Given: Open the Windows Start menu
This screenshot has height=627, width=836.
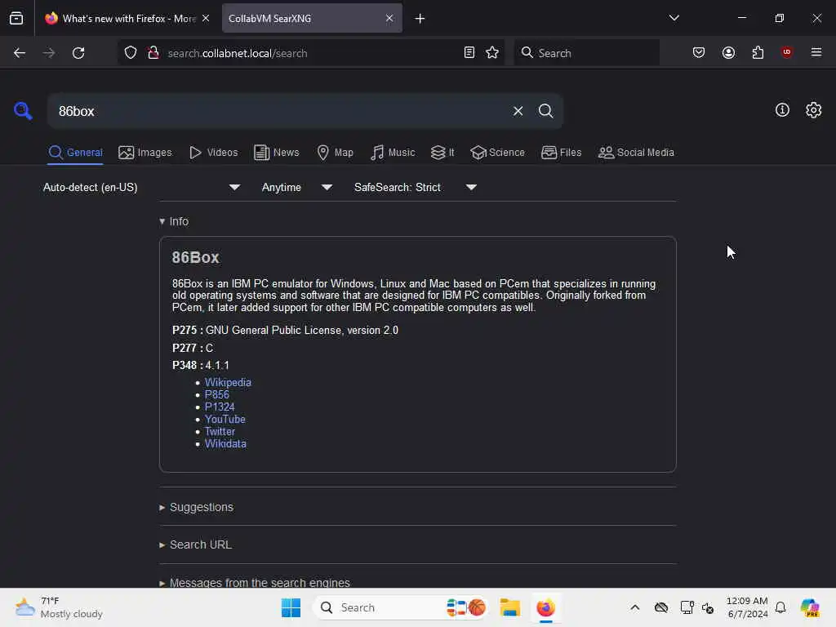Looking at the screenshot, I should tap(291, 607).
